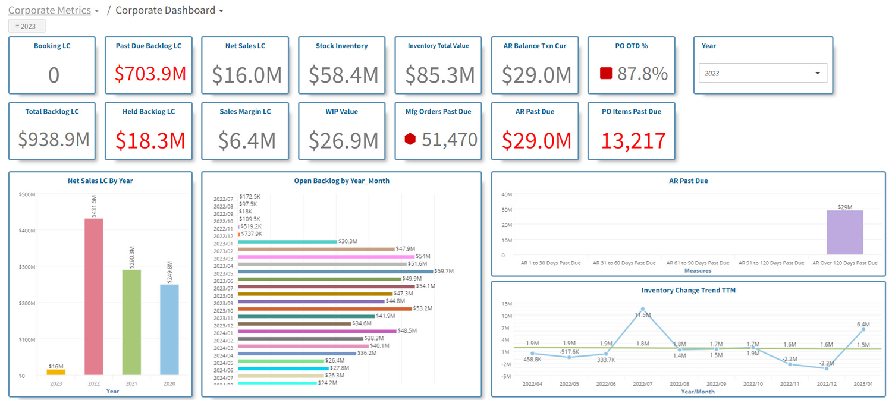Viewport: 892px width, 400px height.
Task: Select Inventory Total Value $85.3M
Action: click(440, 74)
